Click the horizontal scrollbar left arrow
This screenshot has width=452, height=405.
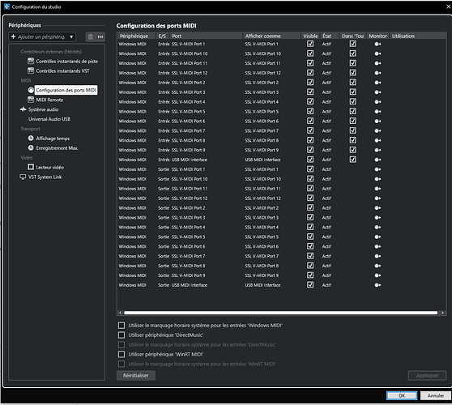121,313
